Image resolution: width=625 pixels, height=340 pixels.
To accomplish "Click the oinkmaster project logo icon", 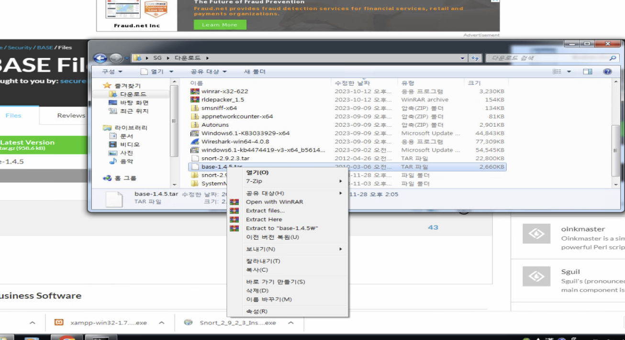I will point(536,234).
